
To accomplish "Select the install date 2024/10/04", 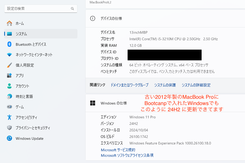I will (139, 130).
